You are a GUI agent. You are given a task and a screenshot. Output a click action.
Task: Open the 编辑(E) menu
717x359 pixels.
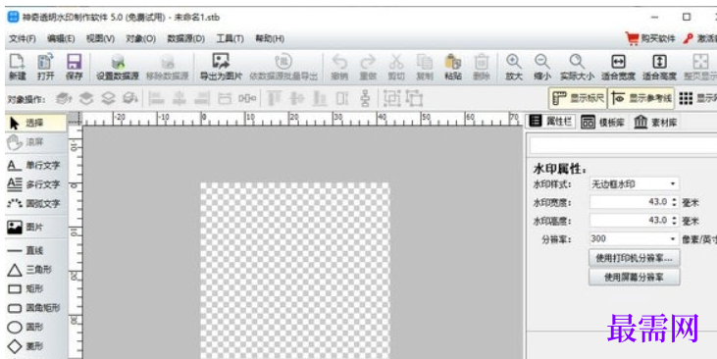(61, 39)
